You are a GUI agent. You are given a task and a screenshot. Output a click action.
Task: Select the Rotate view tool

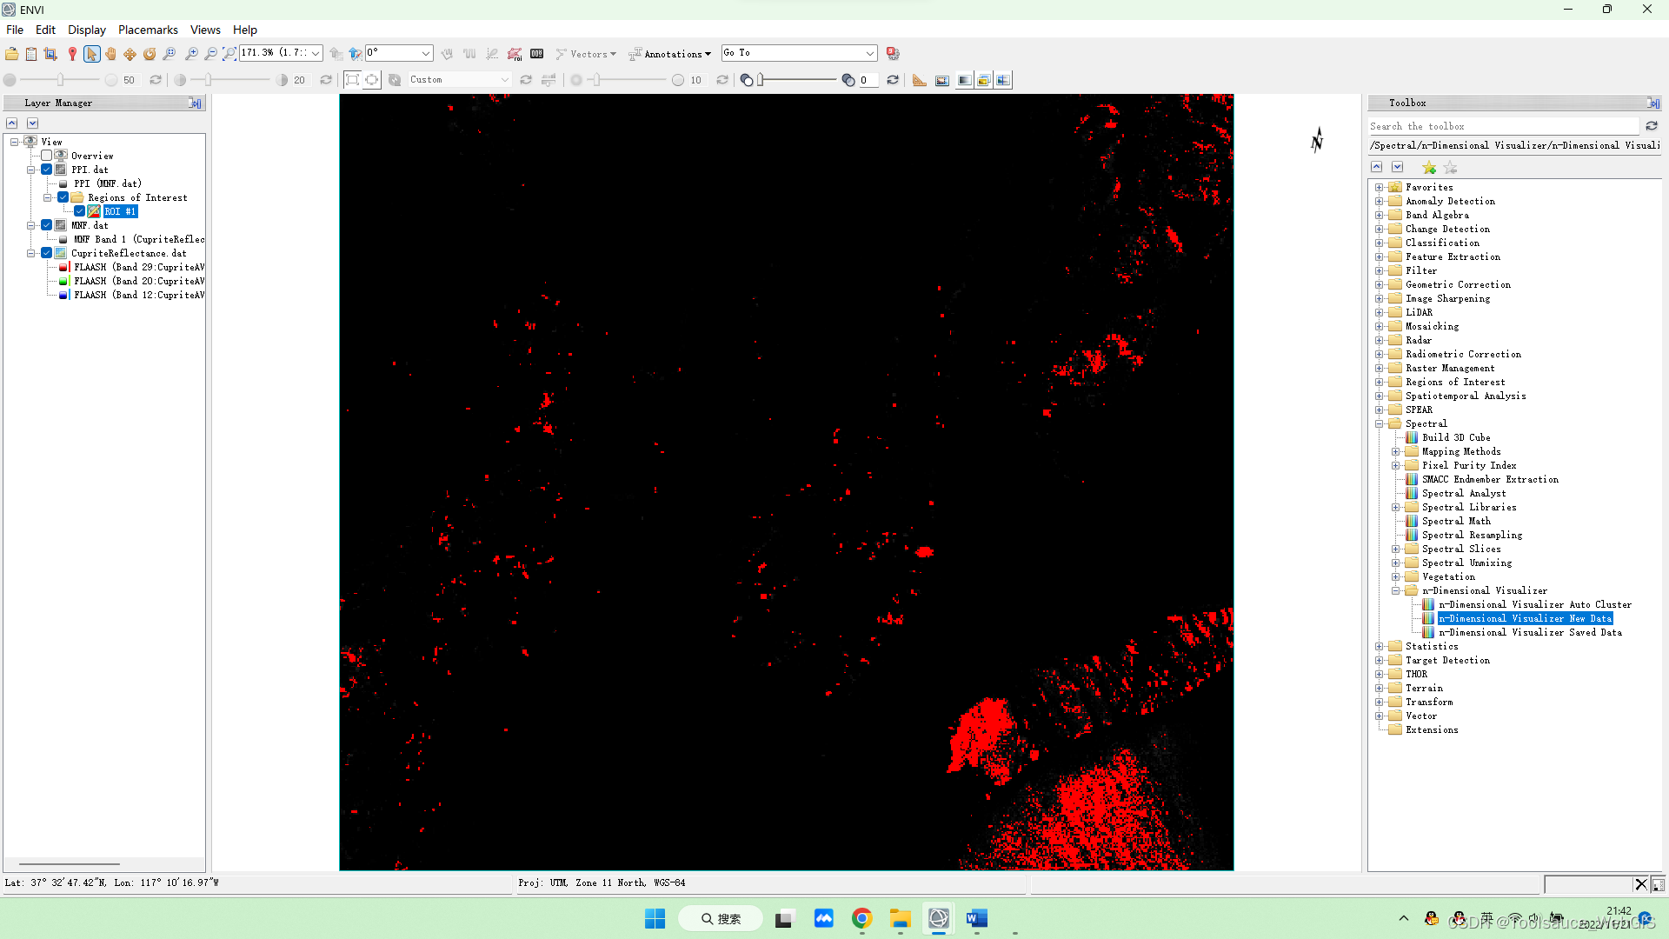click(150, 54)
